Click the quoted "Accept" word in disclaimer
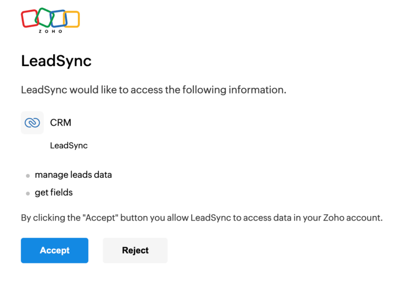Screen dimensions: 418x291 point(100,218)
